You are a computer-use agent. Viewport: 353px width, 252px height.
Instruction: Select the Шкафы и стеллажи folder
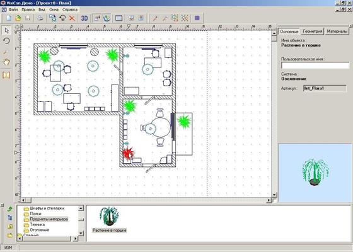pyautogui.click(x=44, y=209)
